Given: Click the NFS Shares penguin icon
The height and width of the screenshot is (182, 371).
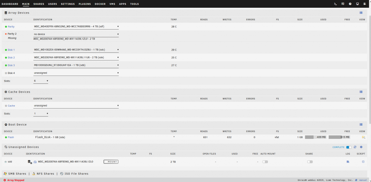Looking at the screenshot, I should (x=34, y=174).
